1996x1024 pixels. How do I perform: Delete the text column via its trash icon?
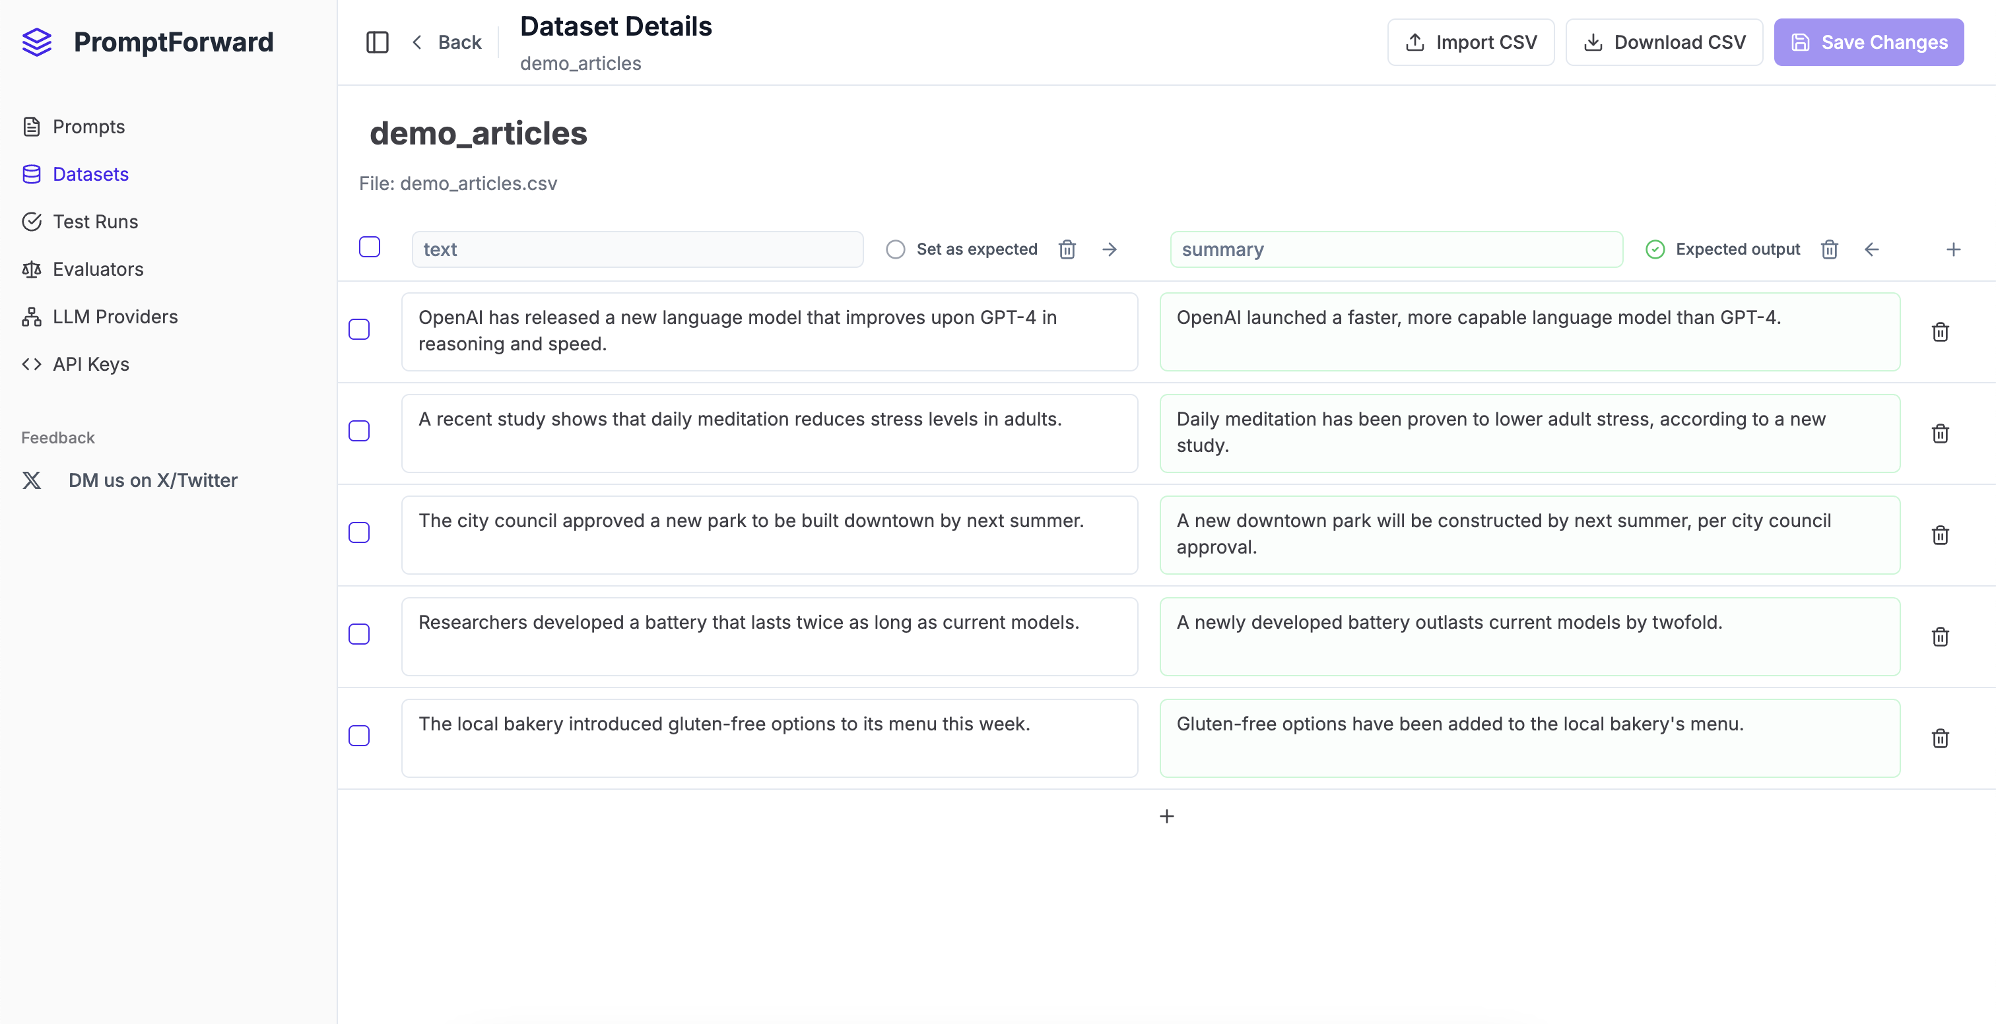point(1067,249)
